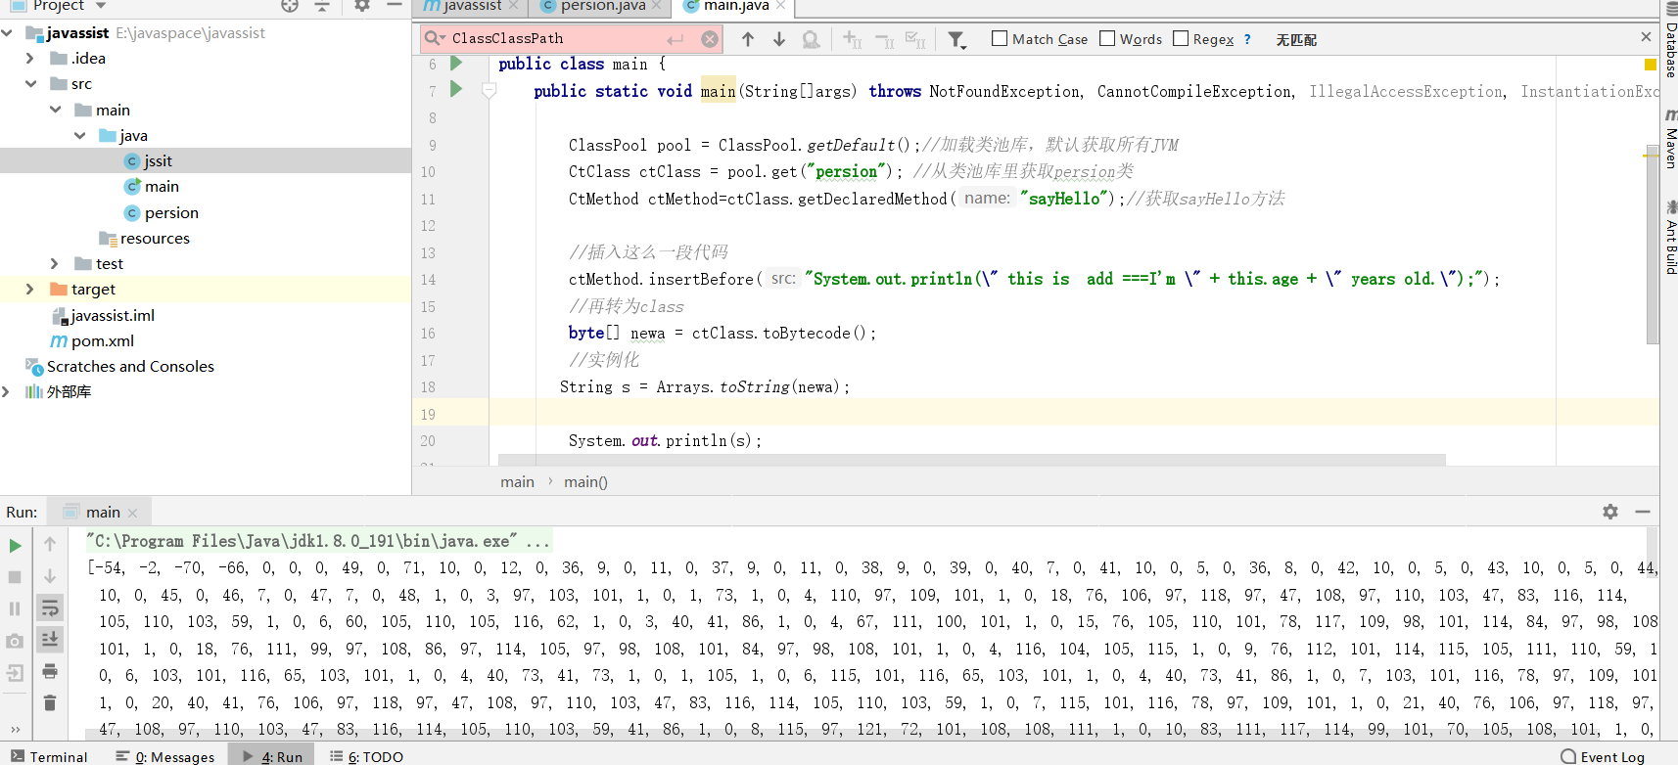Hide the Run tool window

[1643, 512]
